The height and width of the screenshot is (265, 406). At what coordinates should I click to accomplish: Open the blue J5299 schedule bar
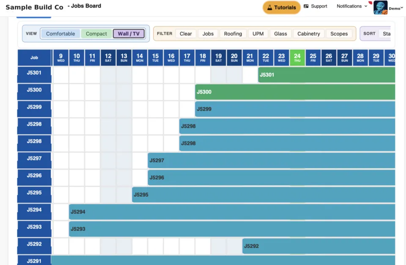(x=295, y=109)
